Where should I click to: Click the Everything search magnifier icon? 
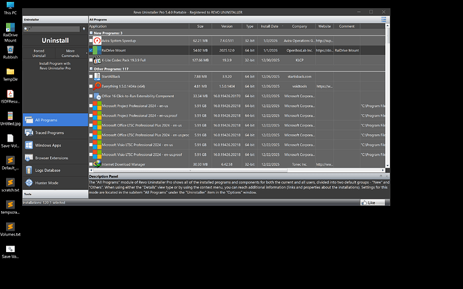pyautogui.click(x=97, y=86)
